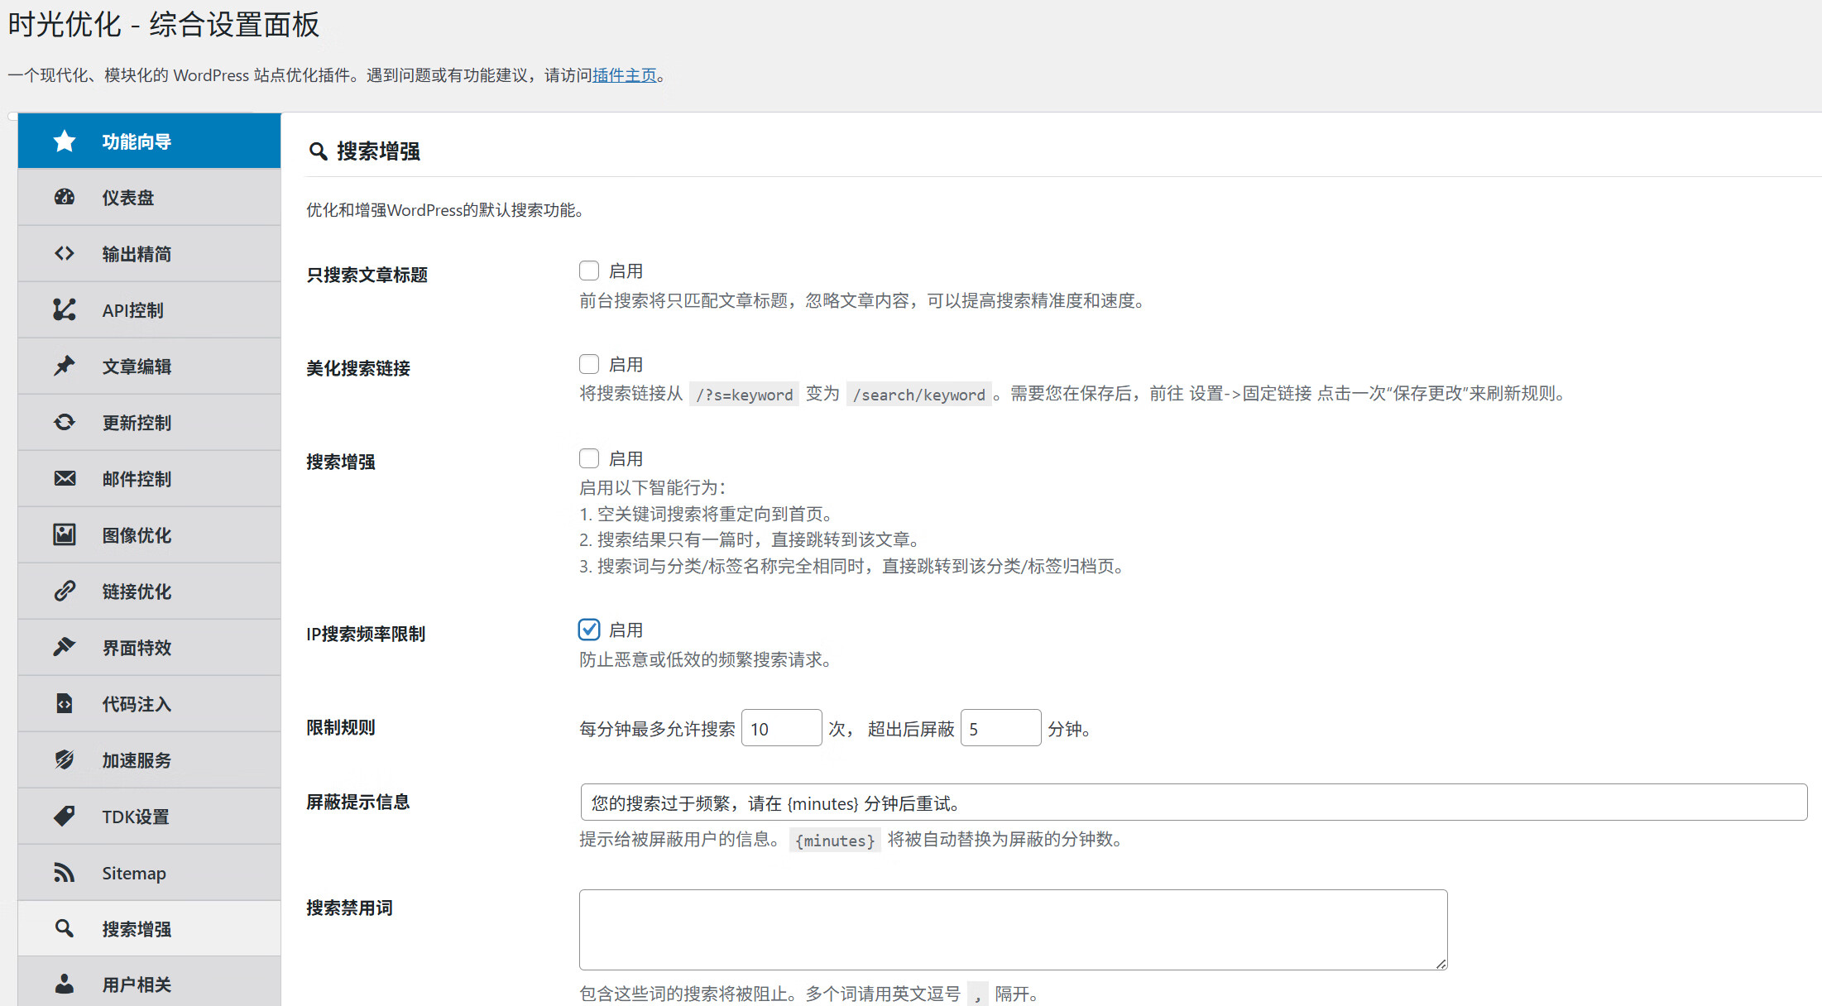Click inside the 搜索禁用词 textarea
This screenshot has height=1006, width=1822.
(x=1014, y=930)
